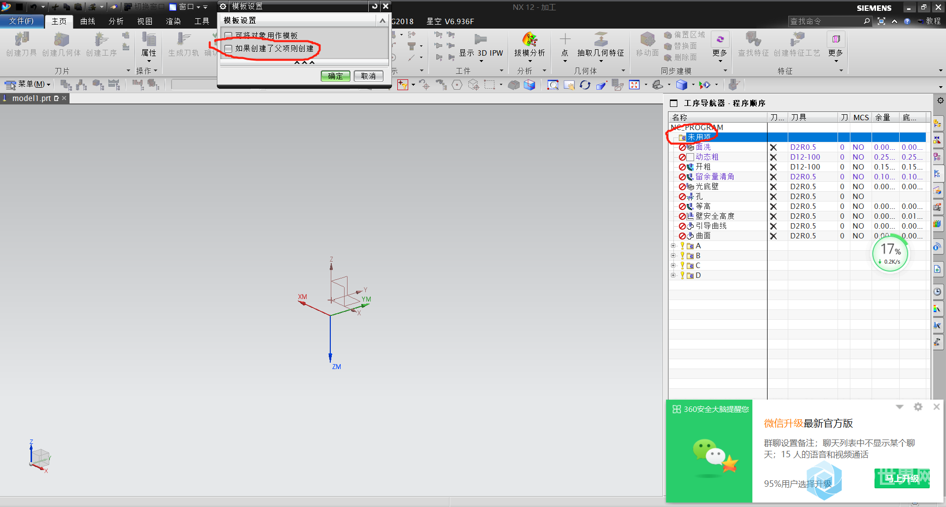Click the 17% network speed floating widget
This screenshot has height=507, width=946.
pyautogui.click(x=890, y=254)
